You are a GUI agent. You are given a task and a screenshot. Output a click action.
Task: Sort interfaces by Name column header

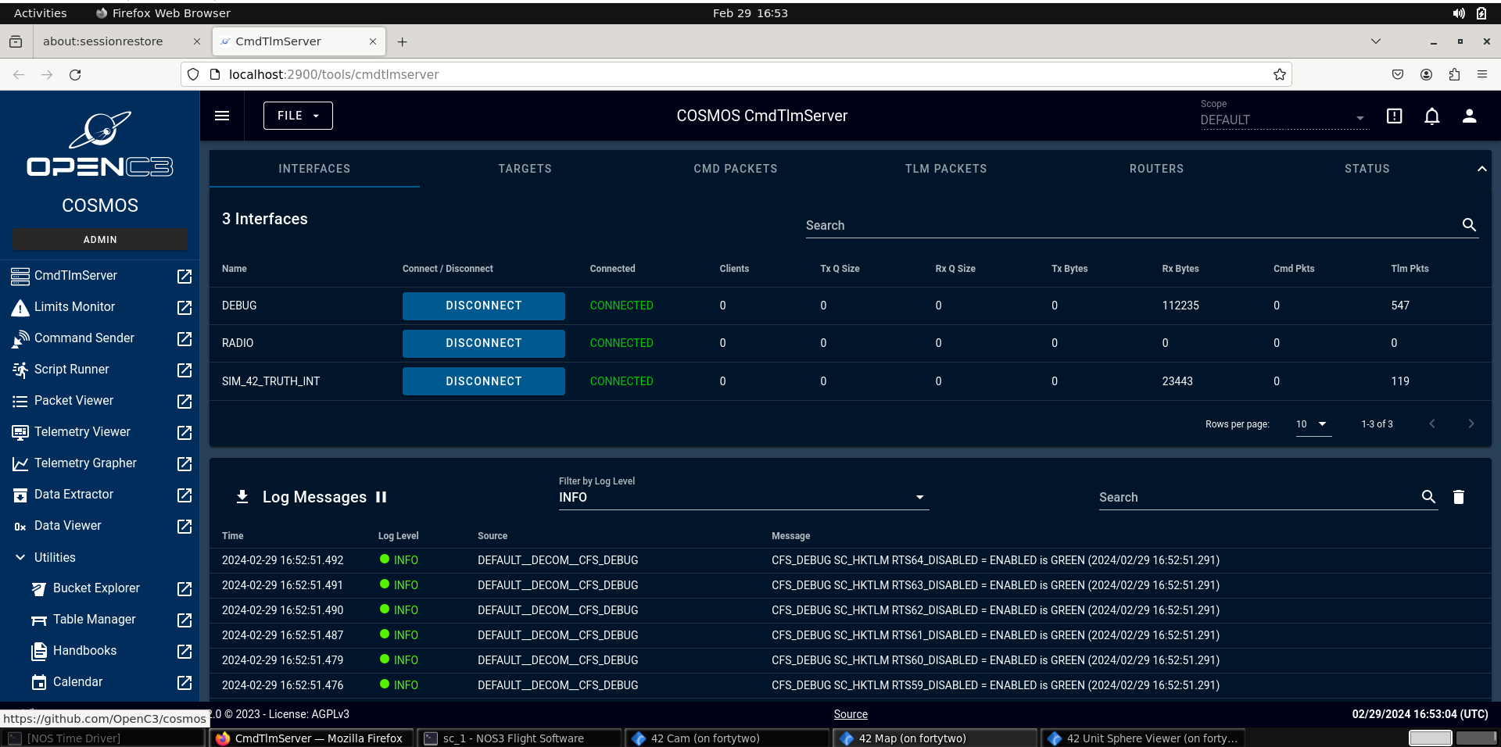[x=235, y=269]
